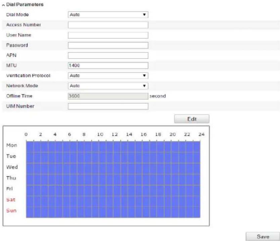
Task: Click the Password input box
Action: click(x=108, y=45)
